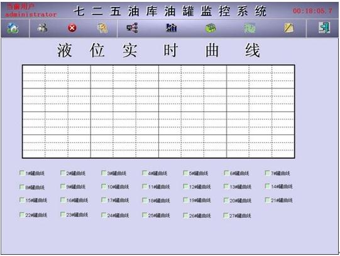Image resolution: width=340 pixels, height=256 pixels.
Task: Click the faded green report icon
Action: pos(250,28)
